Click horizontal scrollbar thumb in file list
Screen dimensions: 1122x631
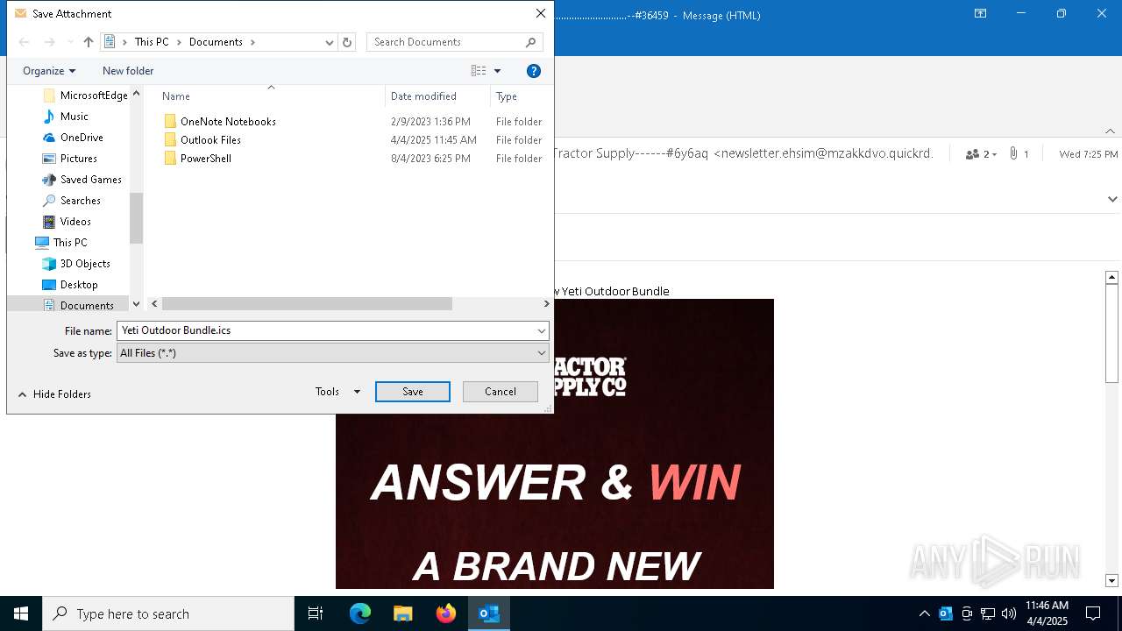pyautogui.click(x=307, y=304)
